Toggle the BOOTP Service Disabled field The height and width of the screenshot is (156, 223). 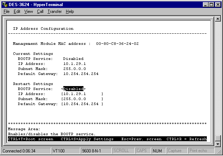coord(73,89)
